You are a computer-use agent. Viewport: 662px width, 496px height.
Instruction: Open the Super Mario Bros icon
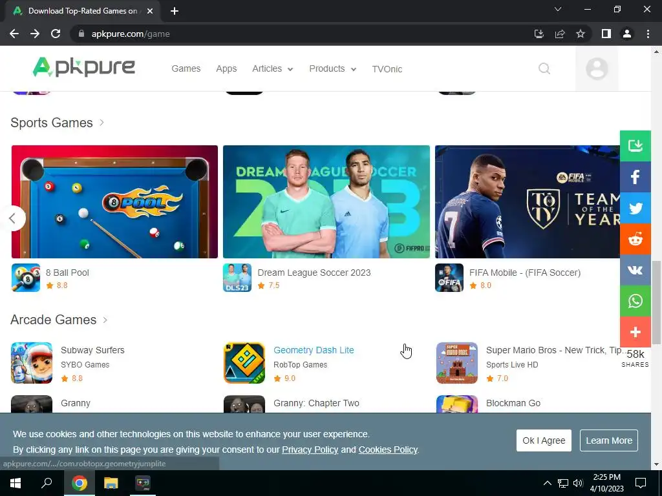tap(457, 363)
